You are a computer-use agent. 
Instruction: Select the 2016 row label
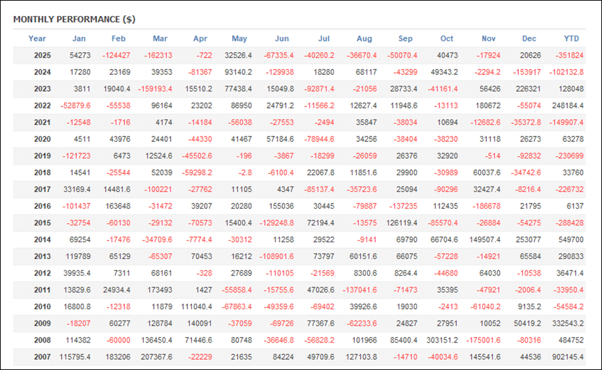tap(41, 205)
